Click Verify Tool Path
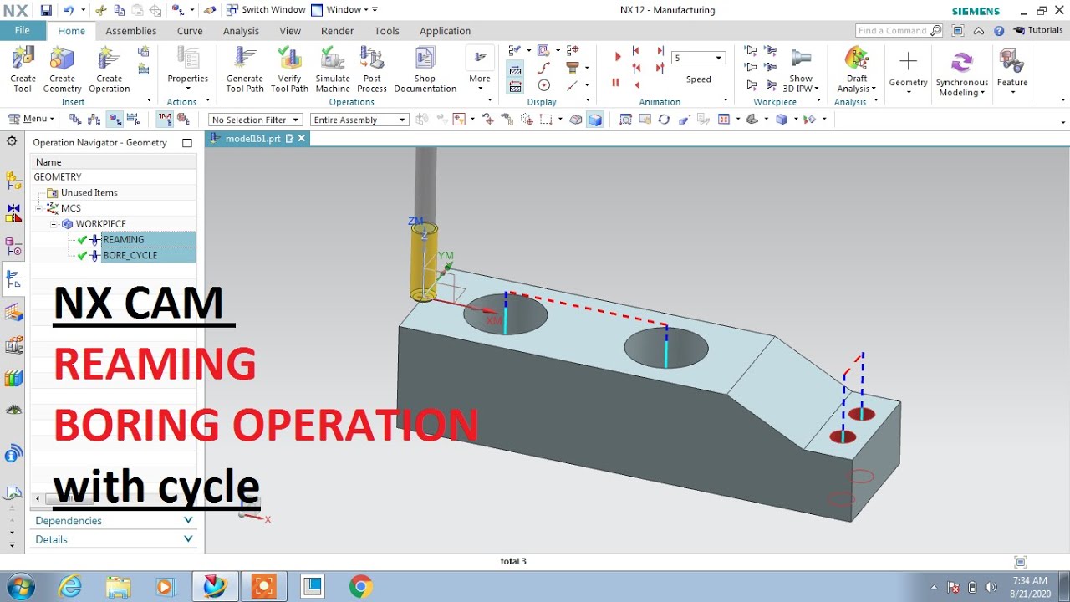This screenshot has height=602, width=1070. click(x=289, y=69)
